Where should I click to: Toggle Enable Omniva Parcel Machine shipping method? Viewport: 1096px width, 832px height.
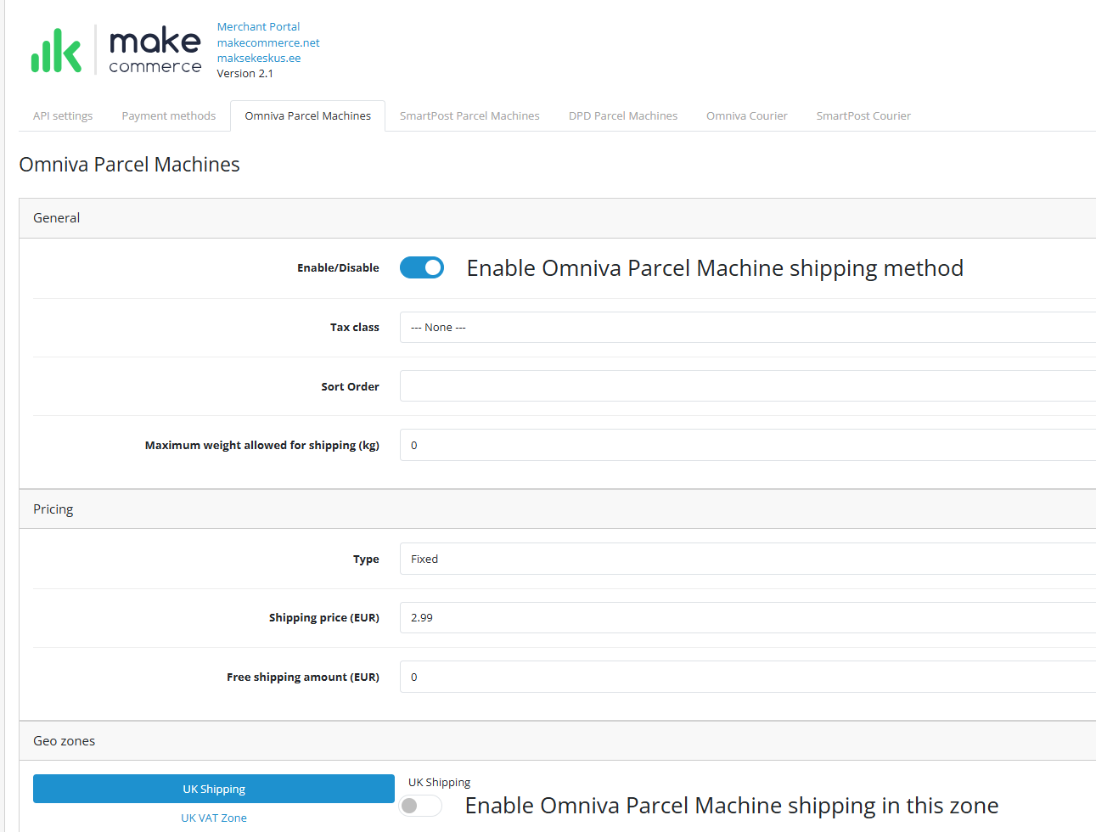pos(422,267)
